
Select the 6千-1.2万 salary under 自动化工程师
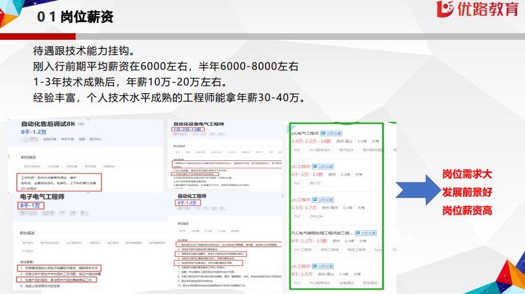click(188, 203)
